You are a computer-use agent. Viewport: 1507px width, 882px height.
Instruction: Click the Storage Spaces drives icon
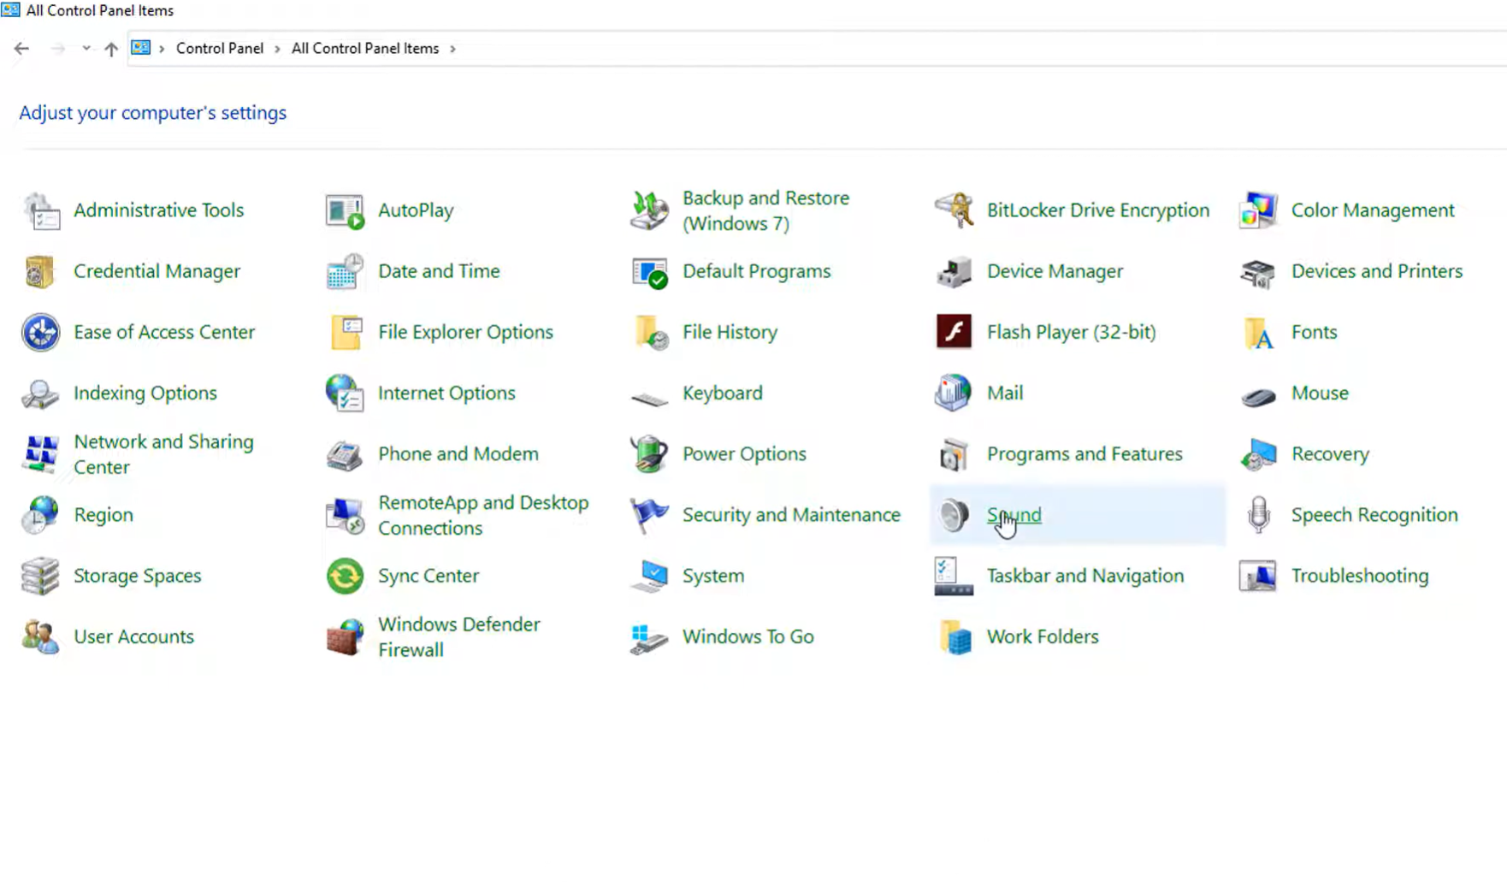pos(40,576)
